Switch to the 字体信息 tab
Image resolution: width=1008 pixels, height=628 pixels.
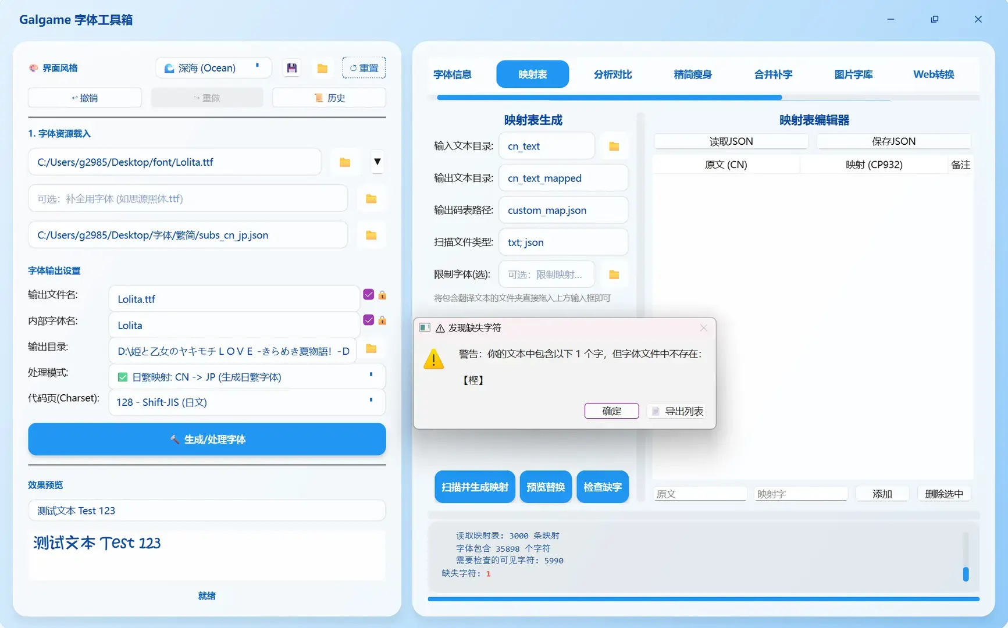pyautogui.click(x=453, y=74)
